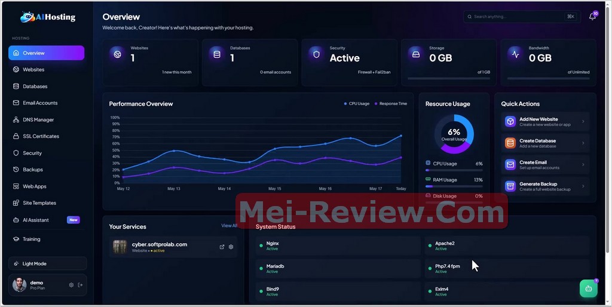Toggle Response Time series in chart legend
The height and width of the screenshot is (307, 612).
[x=391, y=104]
